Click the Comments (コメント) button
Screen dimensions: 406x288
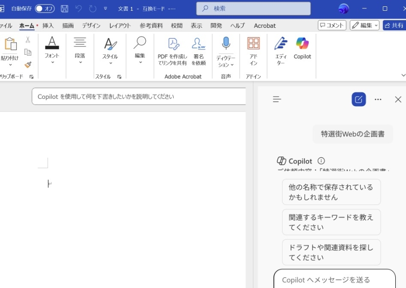pos(332,25)
